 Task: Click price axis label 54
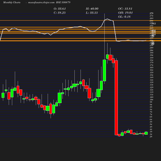coord(151,124)
